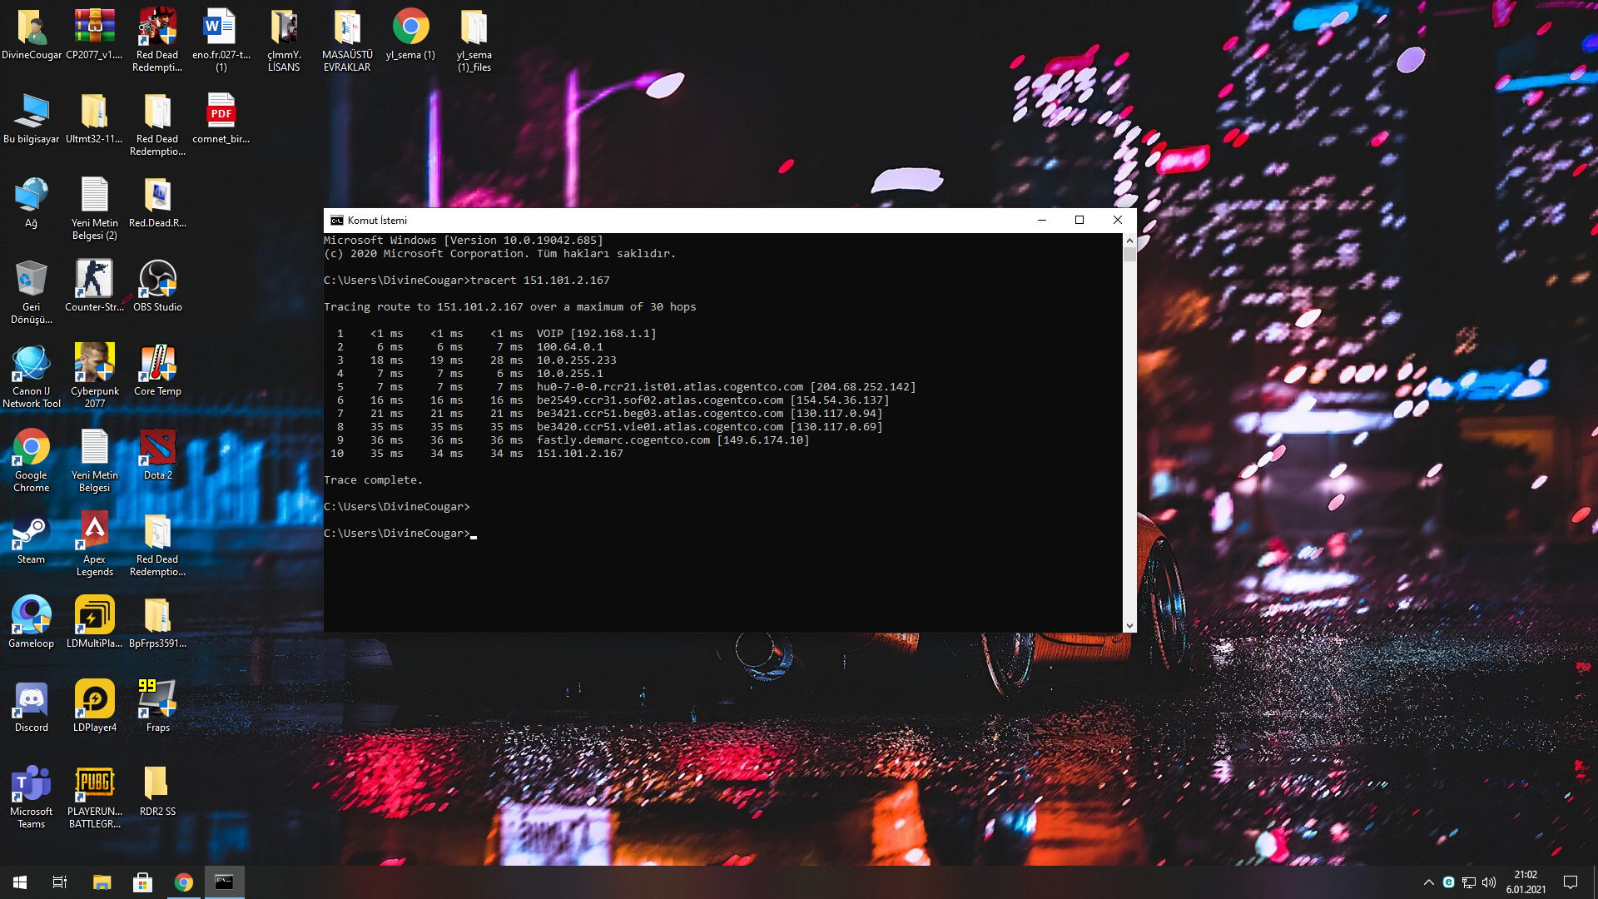The width and height of the screenshot is (1598, 899).
Task: Open the volume control in the tray
Action: [1489, 882]
